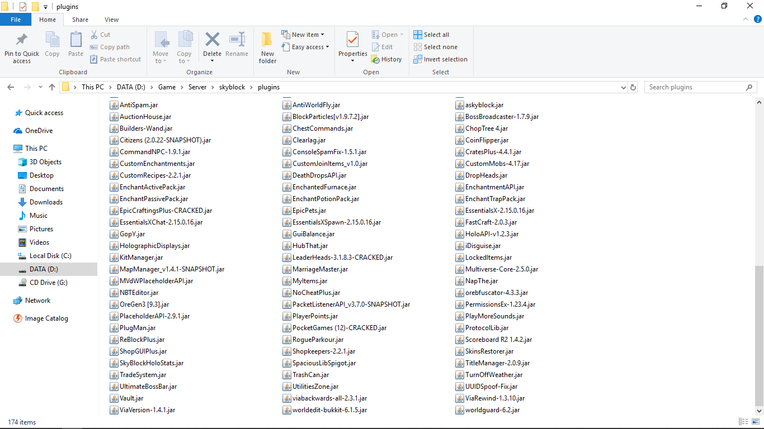Viewport: 764px width, 429px height.
Task: Click Select none in the ribbon
Action: point(435,47)
